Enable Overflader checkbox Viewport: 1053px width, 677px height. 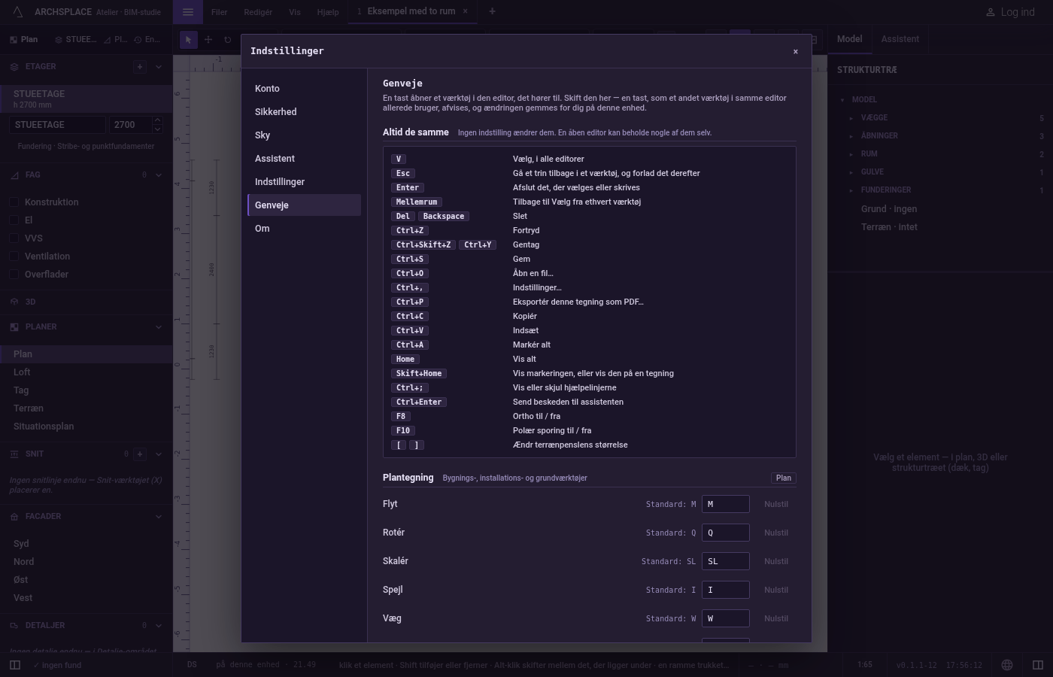tap(14, 274)
